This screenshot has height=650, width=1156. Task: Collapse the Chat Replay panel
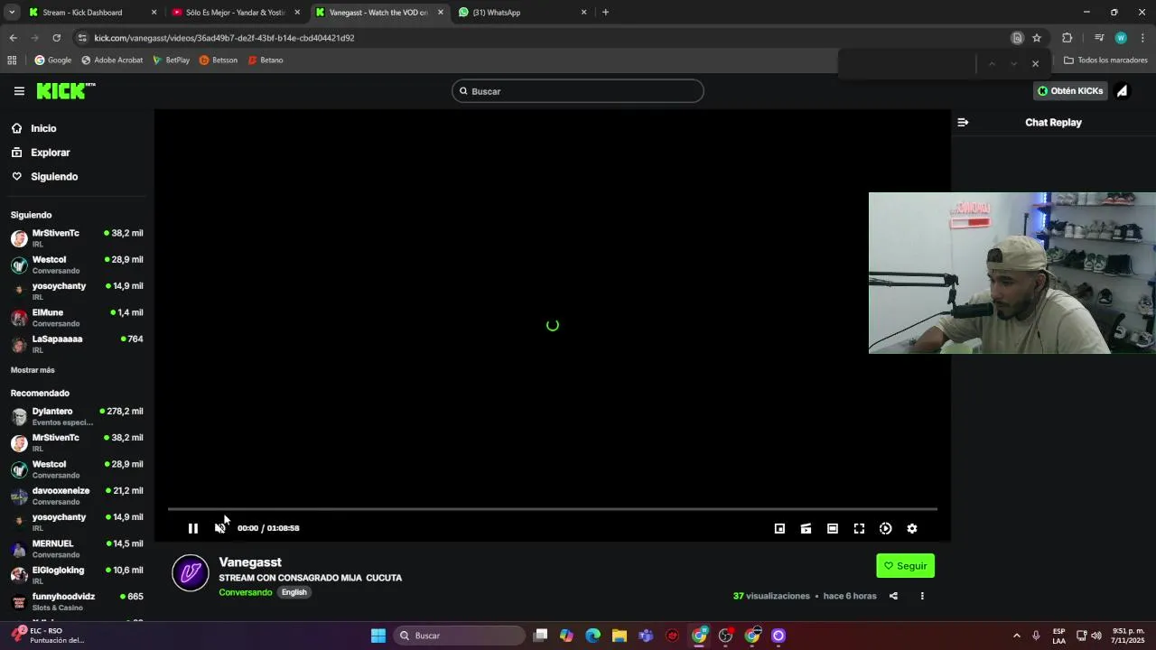point(963,122)
